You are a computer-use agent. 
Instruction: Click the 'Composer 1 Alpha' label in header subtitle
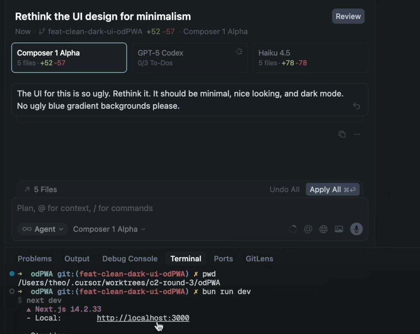[215, 31]
